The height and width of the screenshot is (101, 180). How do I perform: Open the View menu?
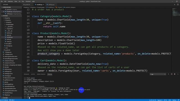pyautogui.click(x=16, y=1)
